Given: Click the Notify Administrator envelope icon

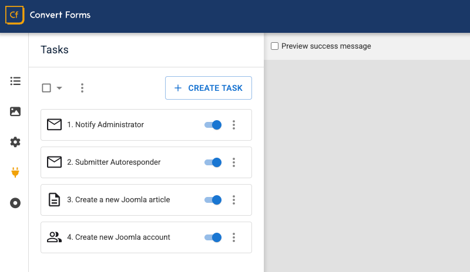Looking at the screenshot, I should pos(54,124).
